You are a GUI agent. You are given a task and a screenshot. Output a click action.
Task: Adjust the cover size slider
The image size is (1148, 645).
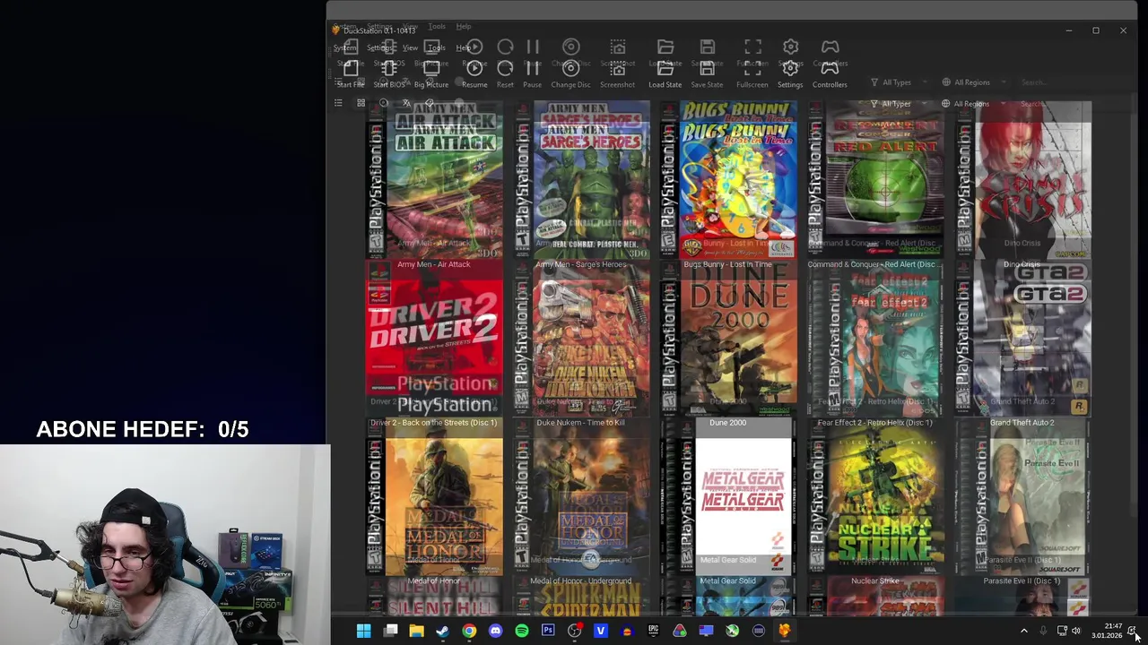coord(459,103)
